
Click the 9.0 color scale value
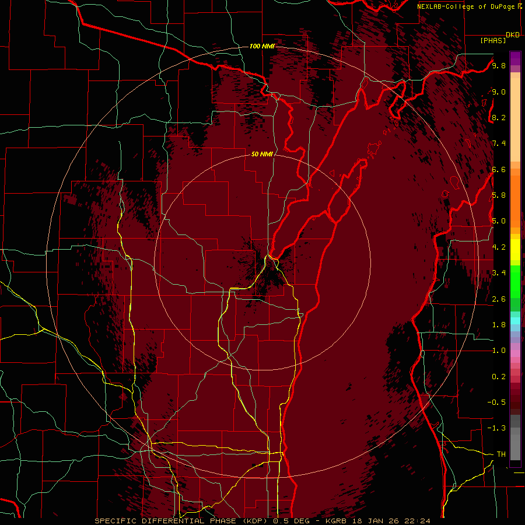point(499,92)
